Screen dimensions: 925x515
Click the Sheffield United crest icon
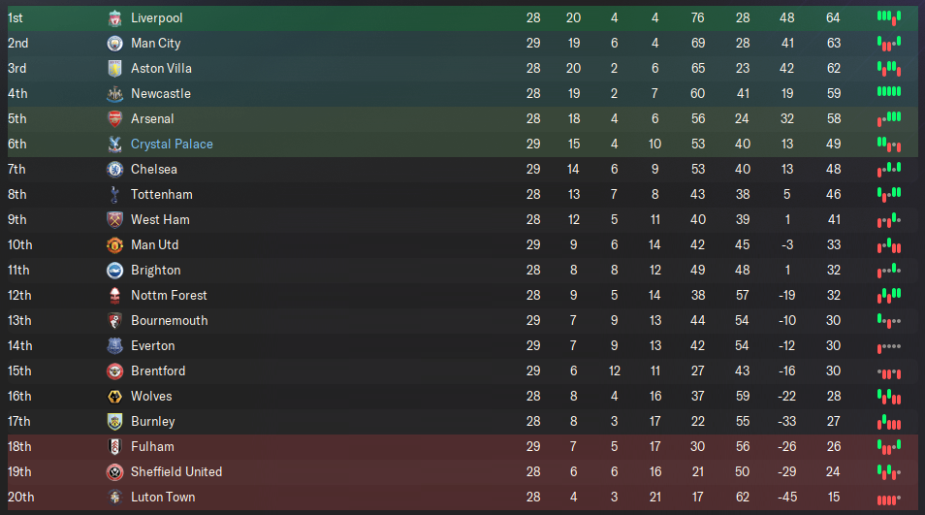pos(114,472)
